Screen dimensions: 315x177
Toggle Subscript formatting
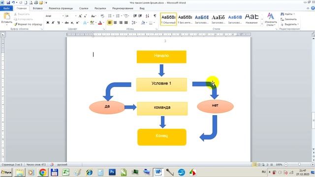click(x=72, y=23)
